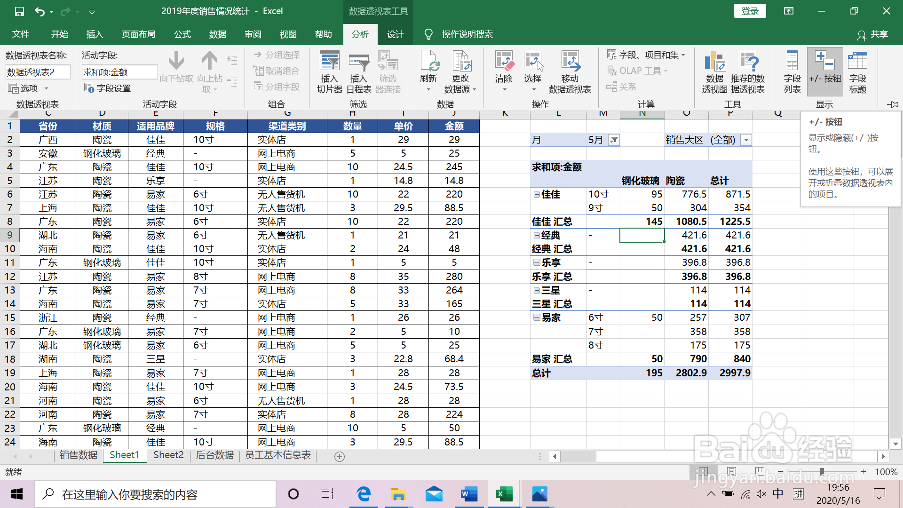Click Move PivotTable (移动数据透视表)
The image size is (903, 508).
(x=570, y=72)
